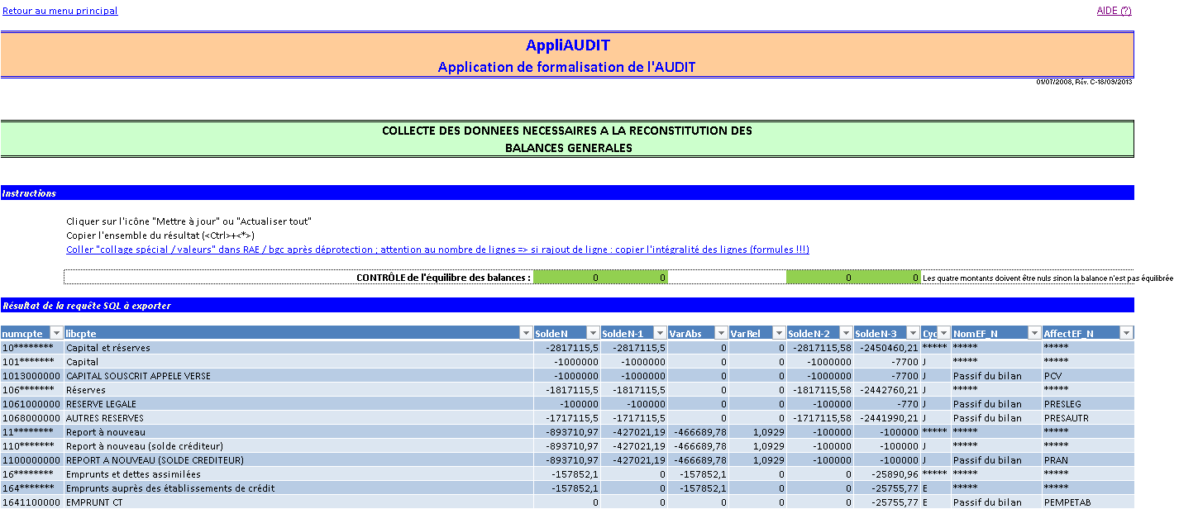1198x509 pixels.
Task: Select the "Emprunts auprès des établissements de crédit" cell
Action: [298, 488]
